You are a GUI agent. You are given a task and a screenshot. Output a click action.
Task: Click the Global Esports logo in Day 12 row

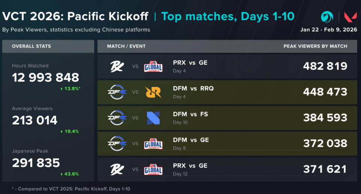tap(153, 169)
